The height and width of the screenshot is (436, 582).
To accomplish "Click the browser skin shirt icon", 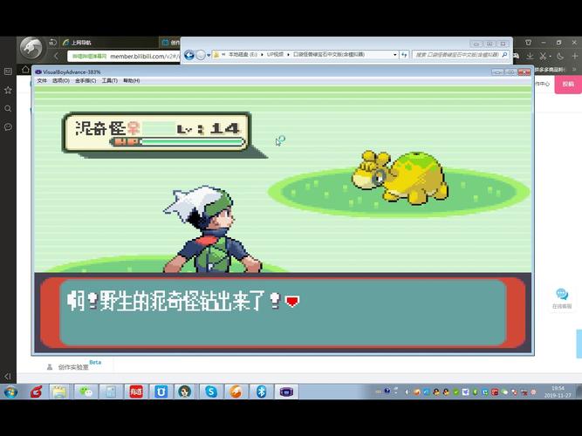I will pyautogui.click(x=528, y=43).
